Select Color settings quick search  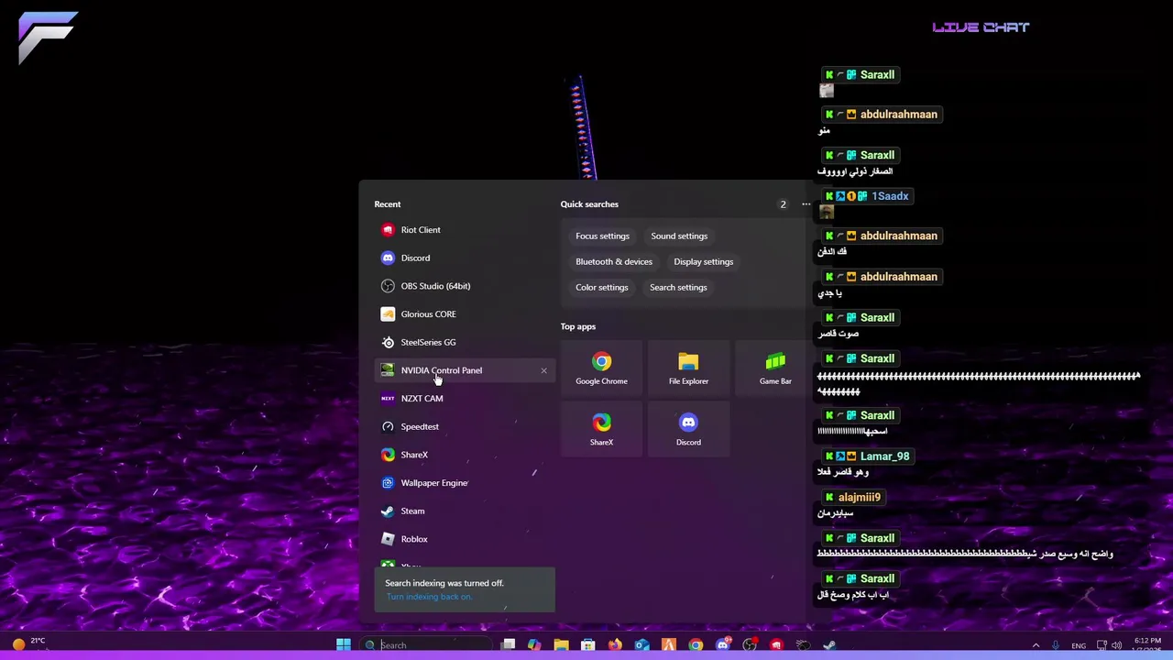tap(602, 288)
